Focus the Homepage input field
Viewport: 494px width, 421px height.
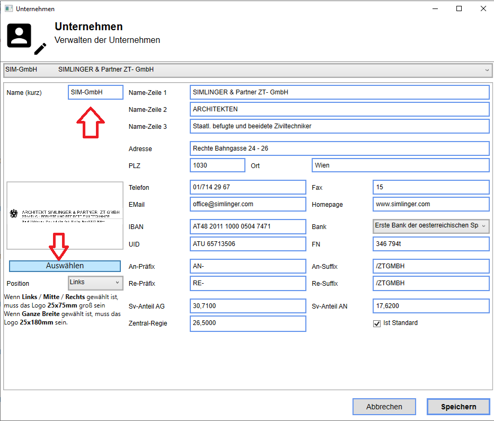coord(431,204)
